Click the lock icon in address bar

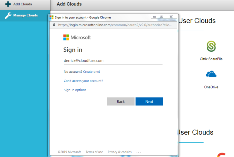(x=54, y=25)
